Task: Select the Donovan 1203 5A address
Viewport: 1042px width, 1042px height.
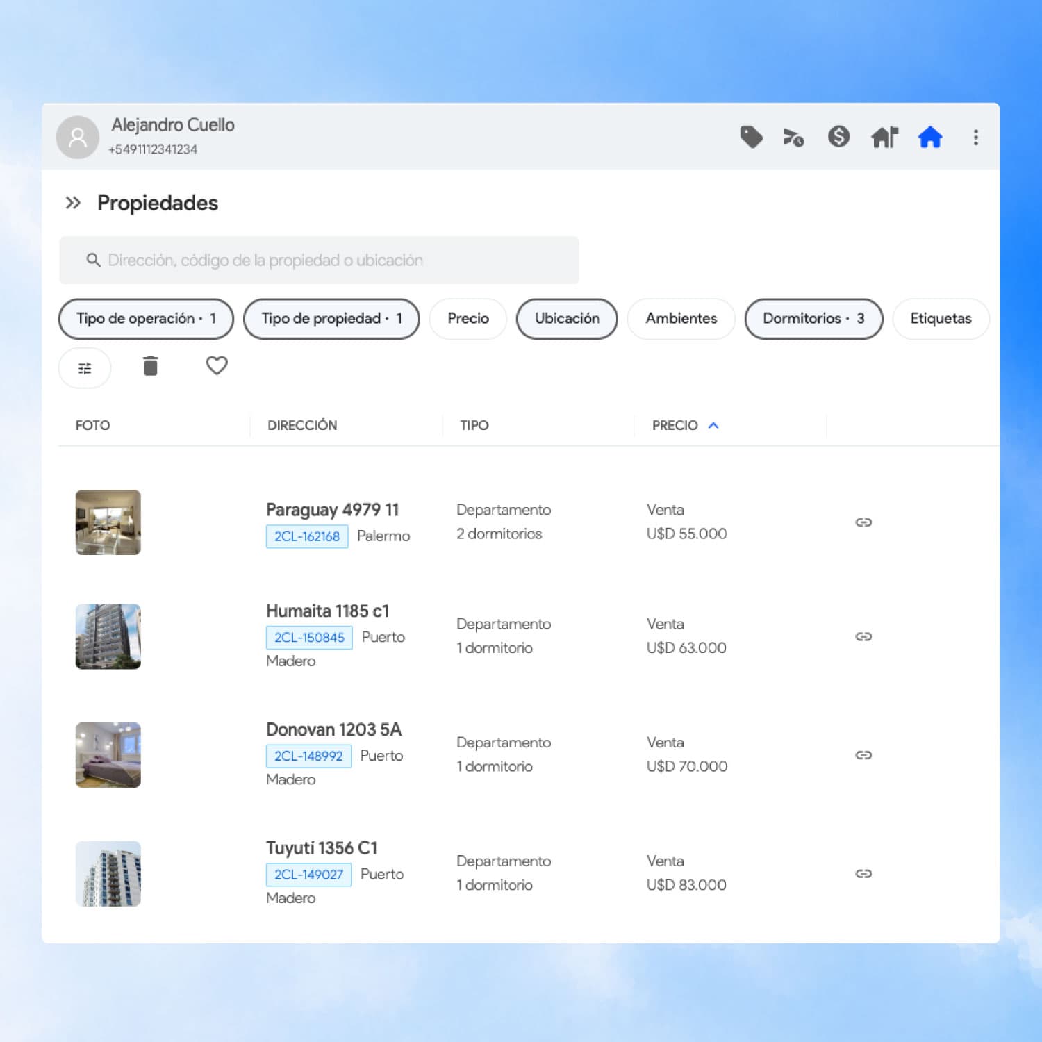Action: [x=333, y=729]
